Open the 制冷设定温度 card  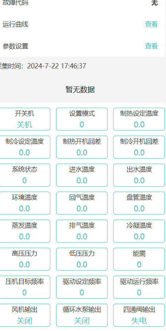pos(24,147)
